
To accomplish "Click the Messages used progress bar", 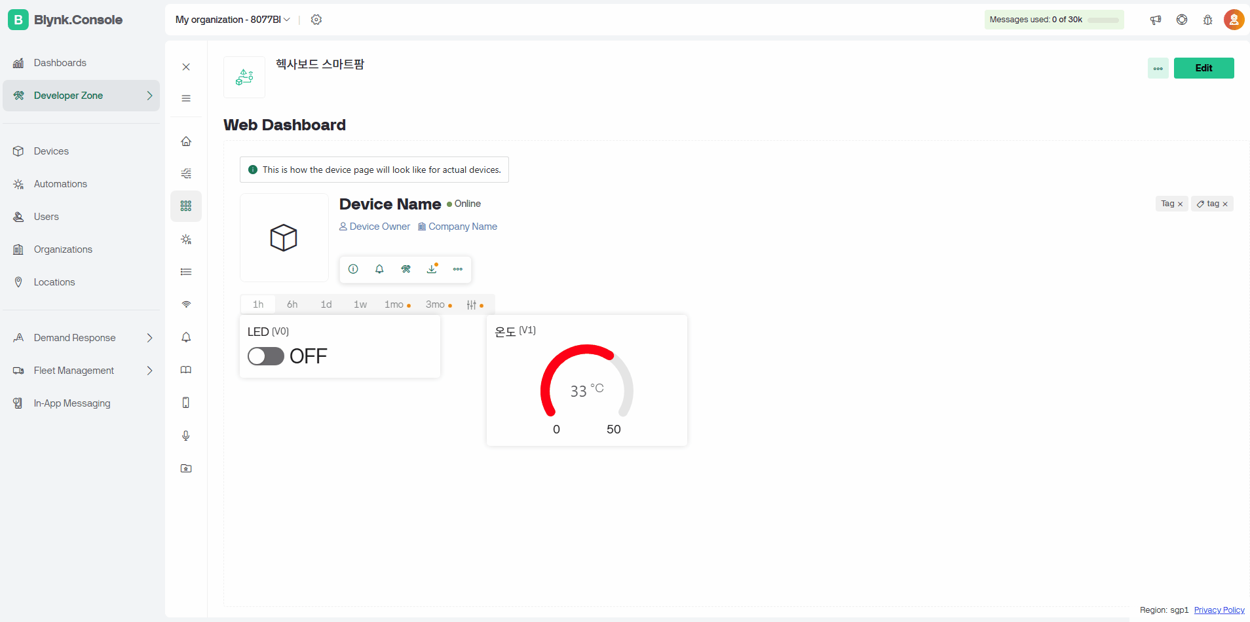I will click(x=1103, y=20).
